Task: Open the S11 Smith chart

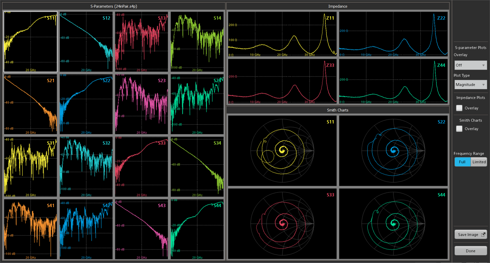Action: pos(282,150)
